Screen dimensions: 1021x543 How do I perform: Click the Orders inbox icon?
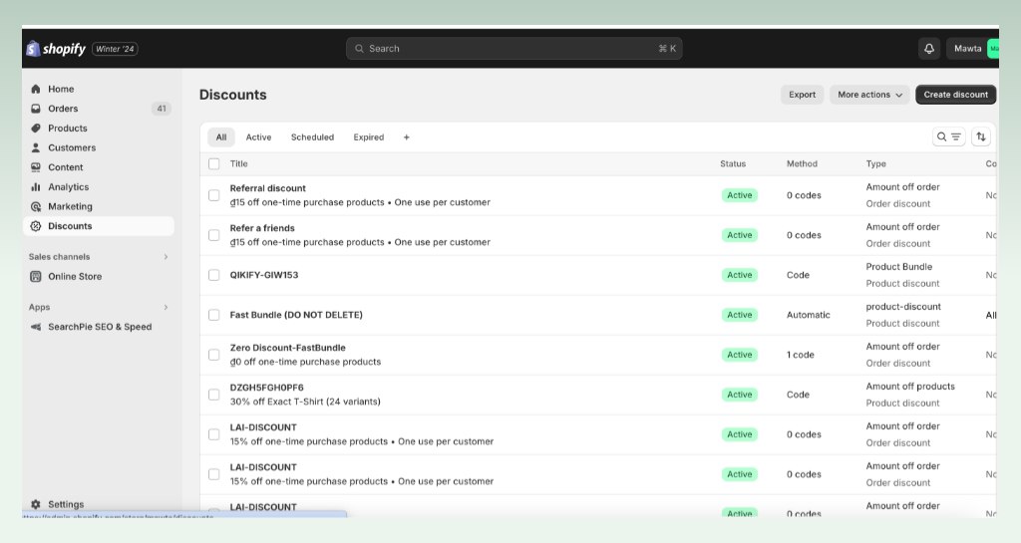coord(36,109)
